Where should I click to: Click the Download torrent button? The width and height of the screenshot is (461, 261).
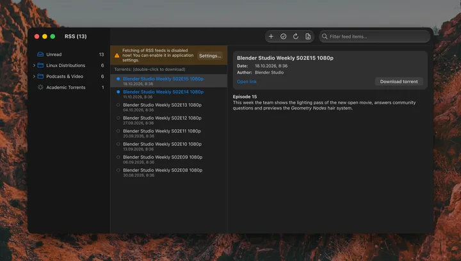point(399,82)
